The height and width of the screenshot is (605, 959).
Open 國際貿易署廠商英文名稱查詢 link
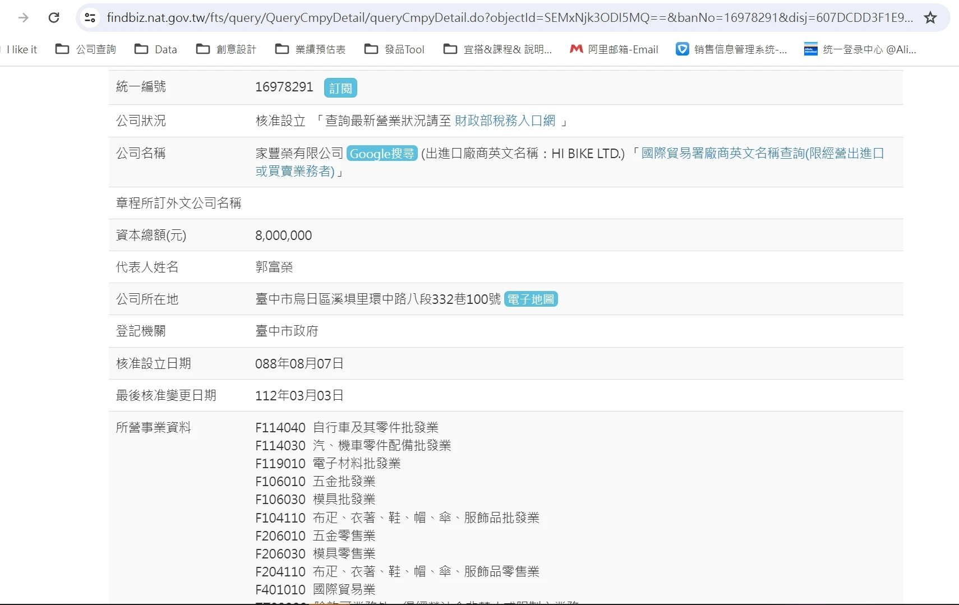pyautogui.click(x=762, y=153)
